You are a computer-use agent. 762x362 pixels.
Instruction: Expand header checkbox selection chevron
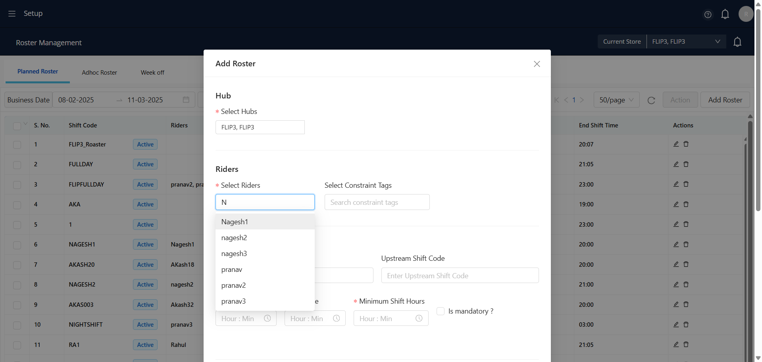pos(25,124)
